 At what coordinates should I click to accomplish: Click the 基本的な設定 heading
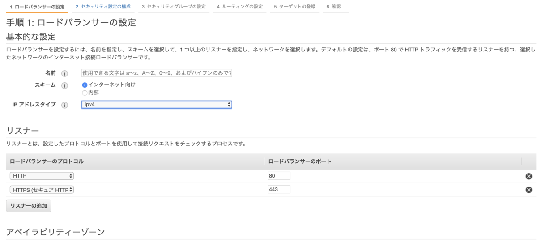pyautogui.click(x=31, y=36)
